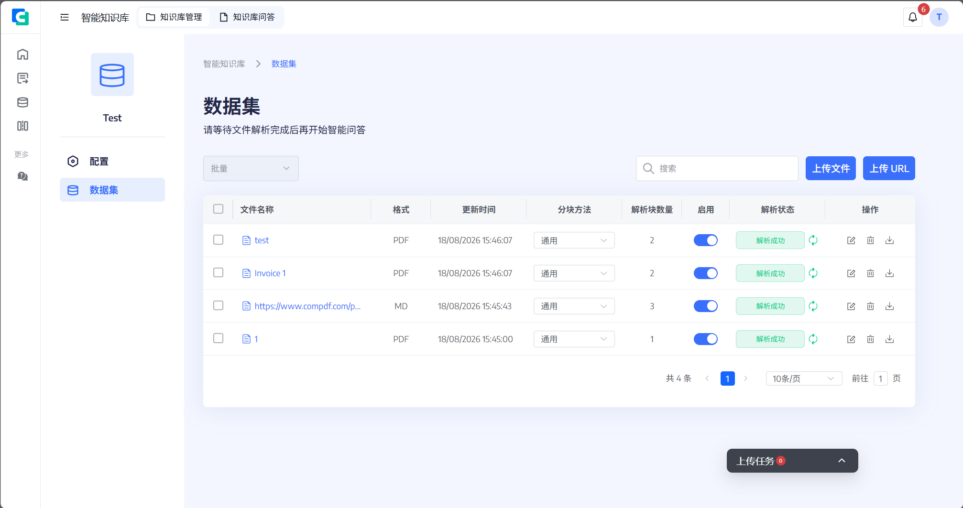Screen dimensions: 963x508
Task: Go to 智能知识库 breadcrumb
Action: [224, 64]
